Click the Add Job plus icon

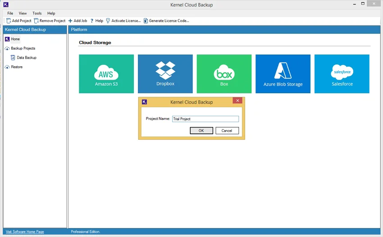pos(70,21)
